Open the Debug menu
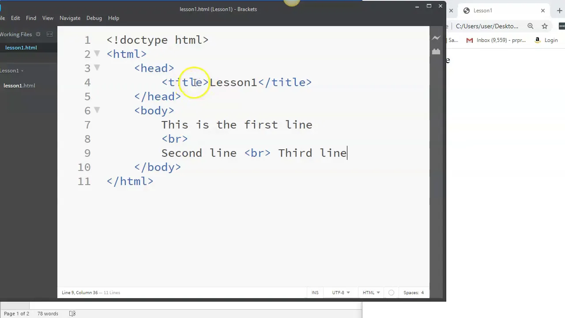The width and height of the screenshot is (565, 318). pos(94,18)
